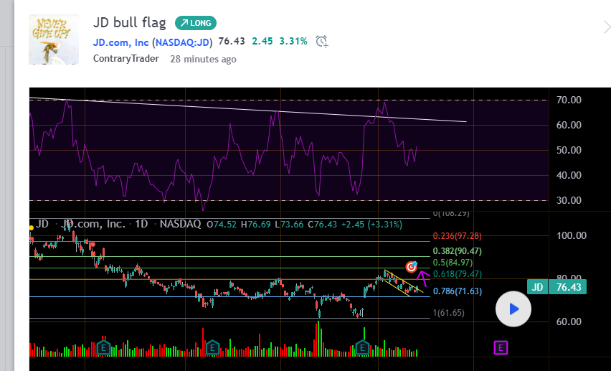This screenshot has width=611, height=371.
Task: Click the 0.5(84.97) Fibonacci label
Action: click(453, 263)
